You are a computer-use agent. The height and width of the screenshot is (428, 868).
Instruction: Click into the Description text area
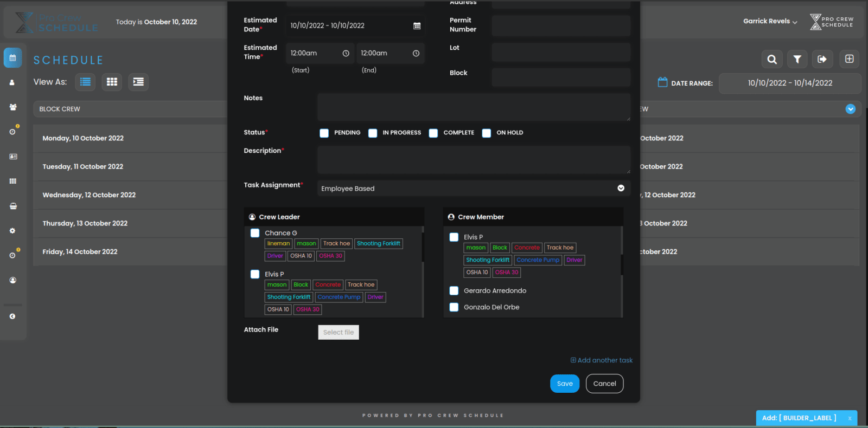coord(474,160)
